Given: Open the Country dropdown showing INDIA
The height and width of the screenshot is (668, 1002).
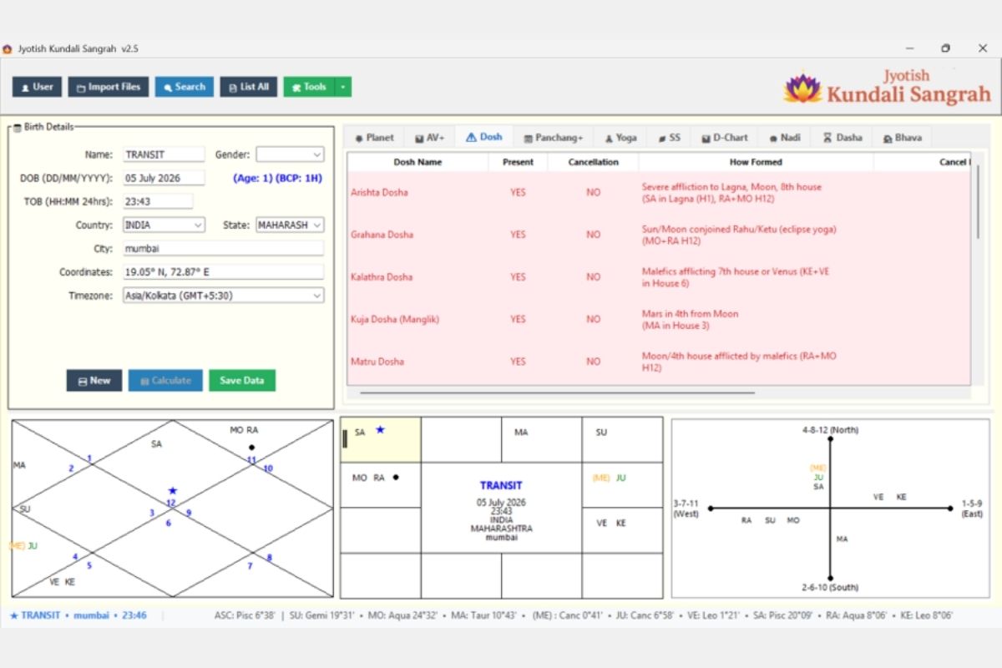Looking at the screenshot, I should click(x=164, y=225).
